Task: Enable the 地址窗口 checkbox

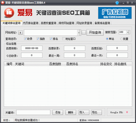Action: (x=64, y=39)
